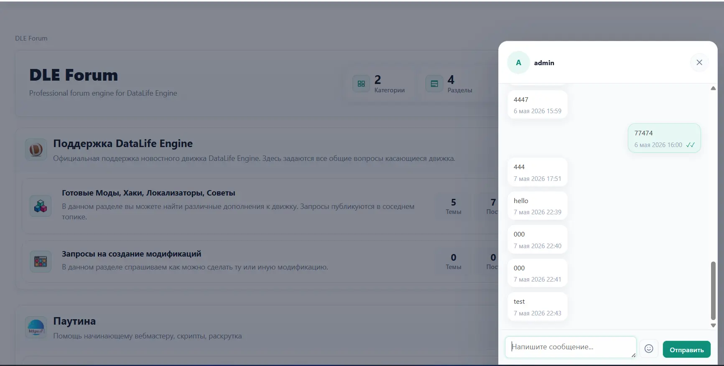Select the 000 message from 22:40
This screenshot has height=366, width=724.
pyautogui.click(x=537, y=239)
